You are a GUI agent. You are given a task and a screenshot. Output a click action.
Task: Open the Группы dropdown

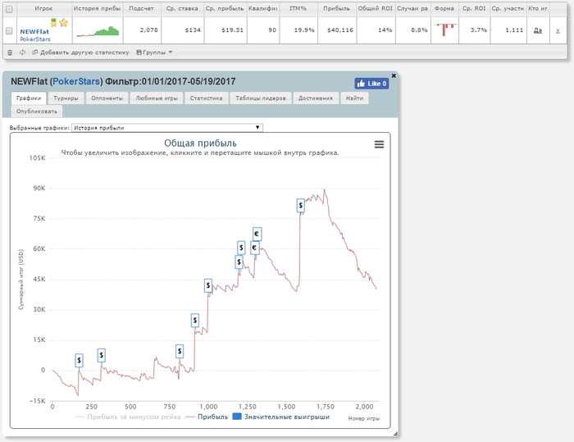[154, 52]
